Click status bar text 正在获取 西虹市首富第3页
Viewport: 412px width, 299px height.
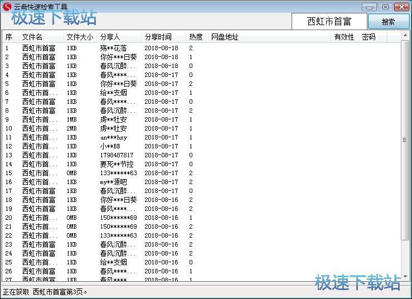(45, 292)
